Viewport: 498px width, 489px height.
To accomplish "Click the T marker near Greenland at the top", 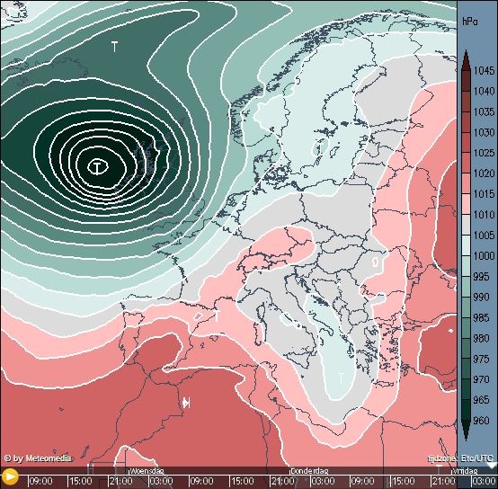I will pos(114,47).
